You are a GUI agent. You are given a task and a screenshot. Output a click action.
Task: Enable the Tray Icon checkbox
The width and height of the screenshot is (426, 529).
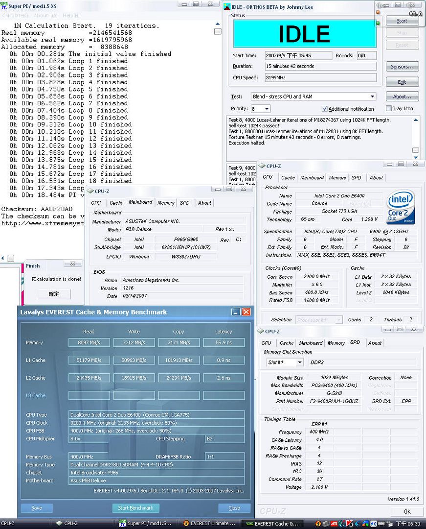[389, 109]
